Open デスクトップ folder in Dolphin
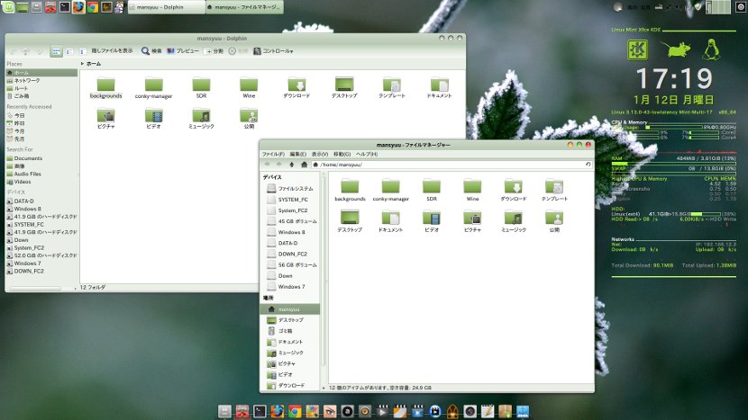Image resolution: width=748 pixels, height=420 pixels. 344,88
